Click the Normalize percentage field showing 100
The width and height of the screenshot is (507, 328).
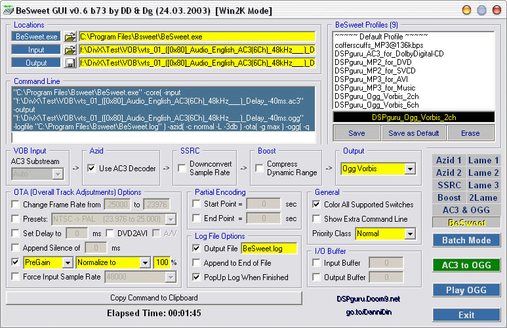(x=162, y=262)
